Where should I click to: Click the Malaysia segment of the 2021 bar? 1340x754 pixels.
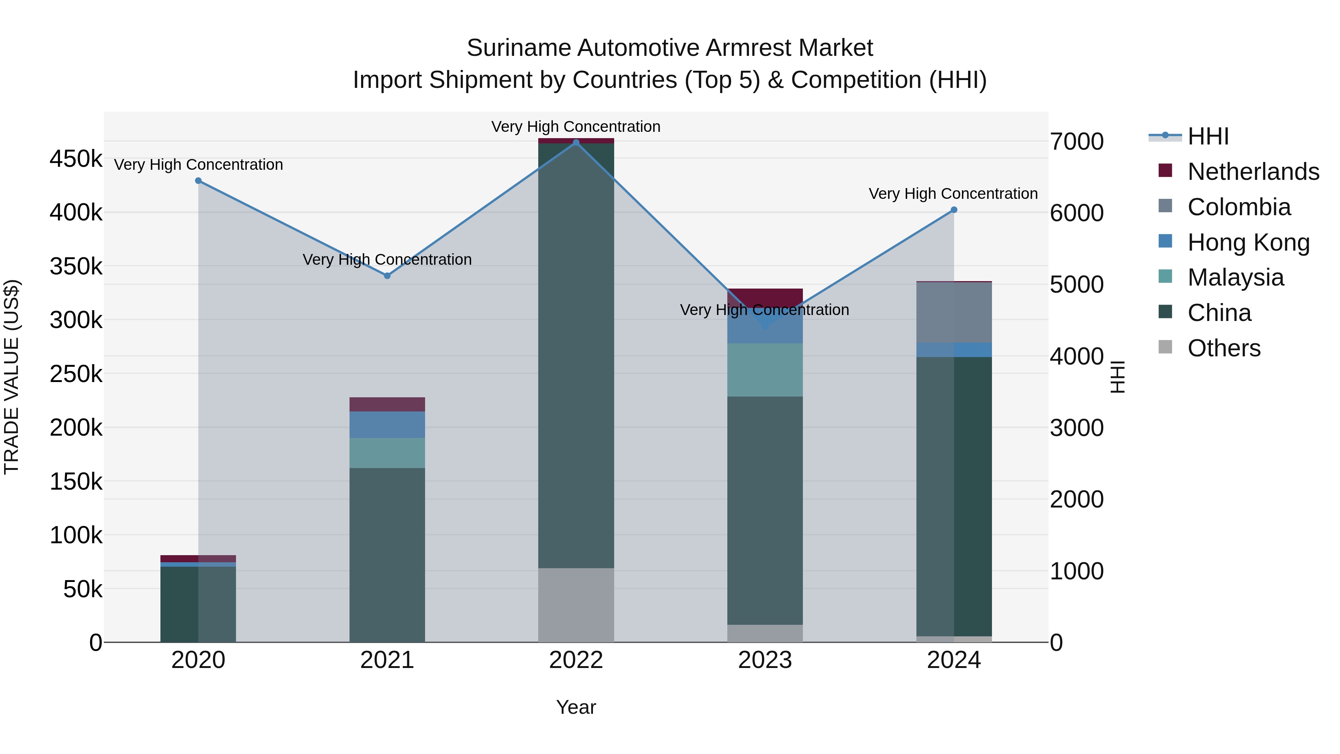(387, 453)
